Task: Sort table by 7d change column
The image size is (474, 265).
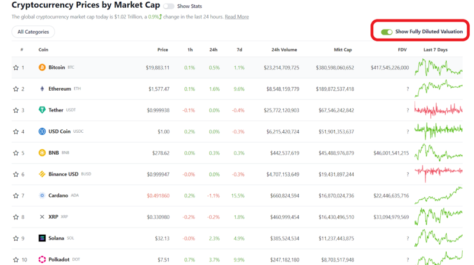Action: (239, 50)
